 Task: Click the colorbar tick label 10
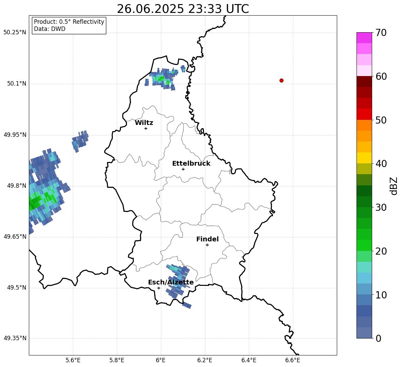pyautogui.click(x=381, y=295)
